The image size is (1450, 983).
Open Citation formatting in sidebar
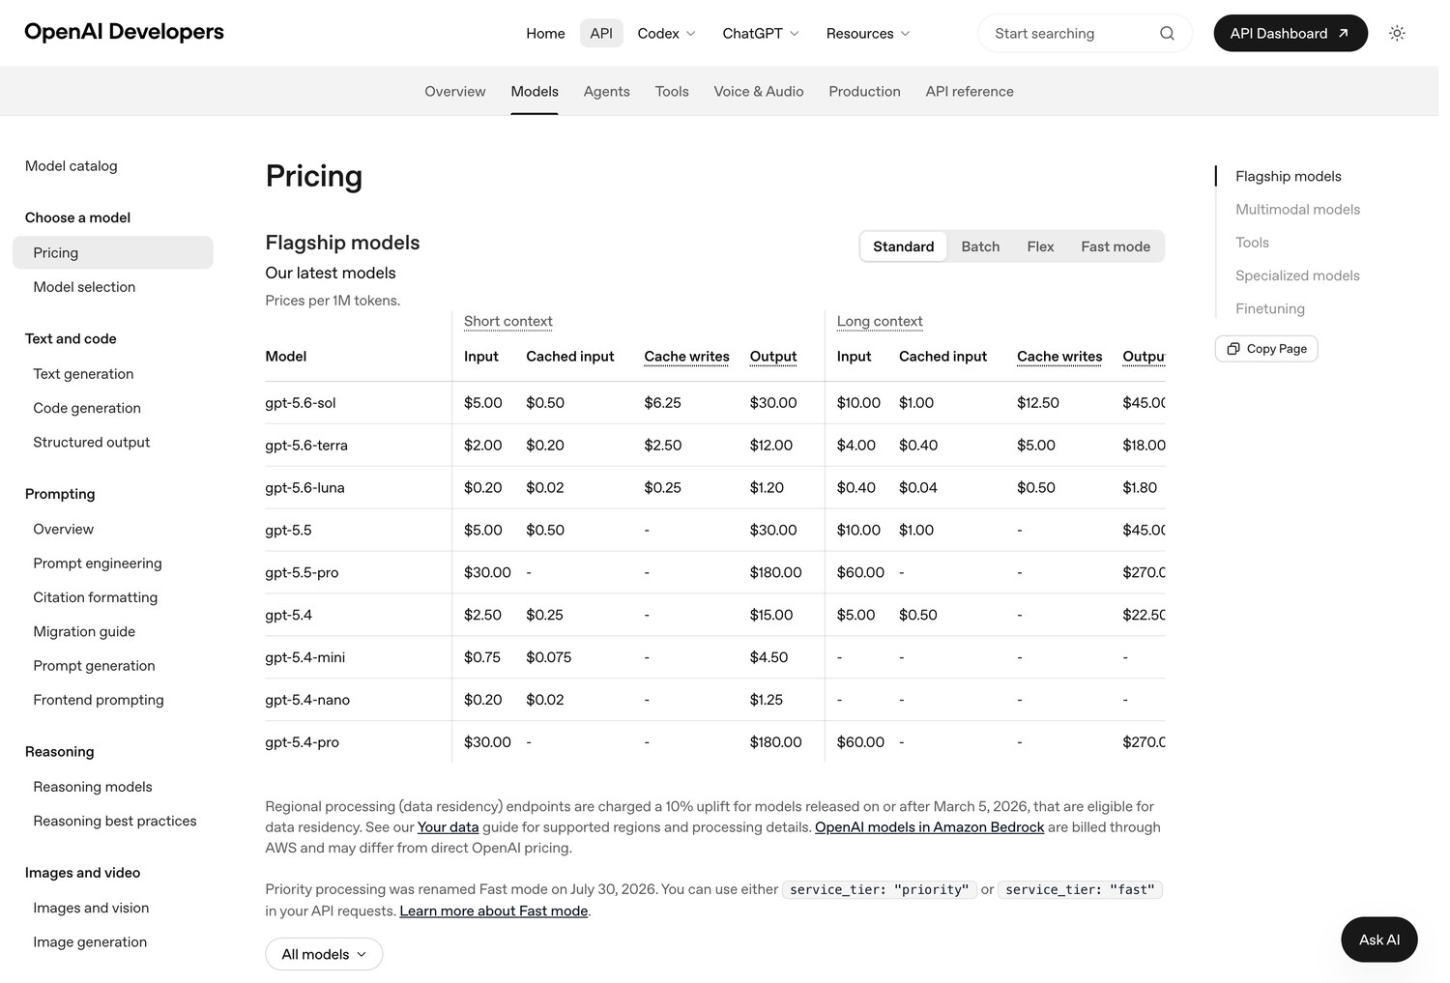[96, 597]
